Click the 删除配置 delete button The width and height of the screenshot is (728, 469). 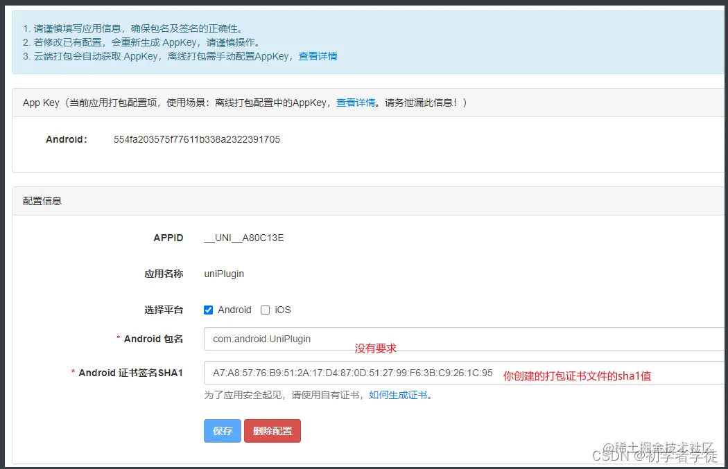[272, 430]
